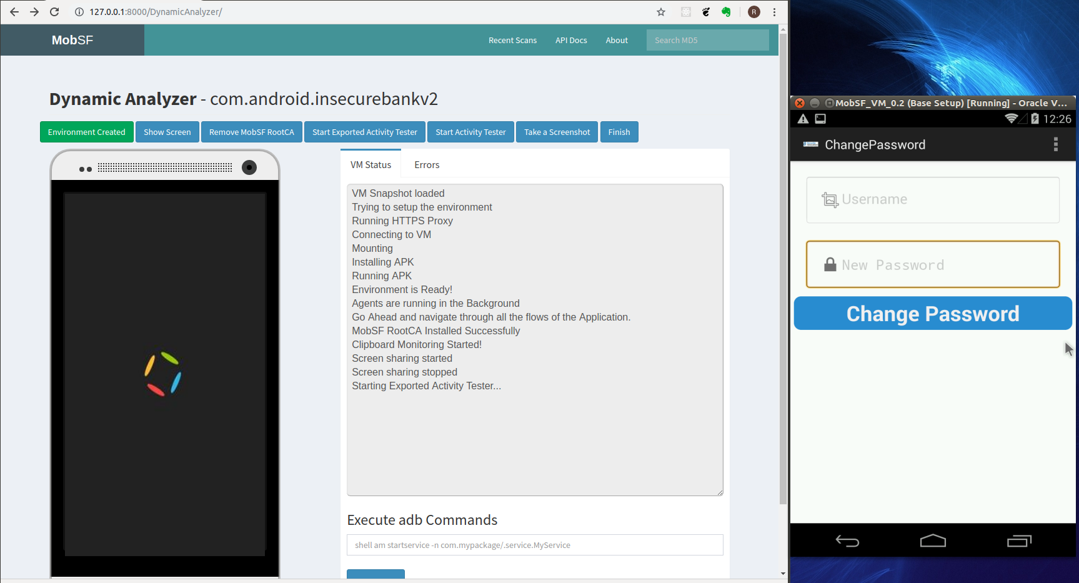This screenshot has height=583, width=1079.
Task: Open the Evernote extension icon
Action: coord(726,12)
